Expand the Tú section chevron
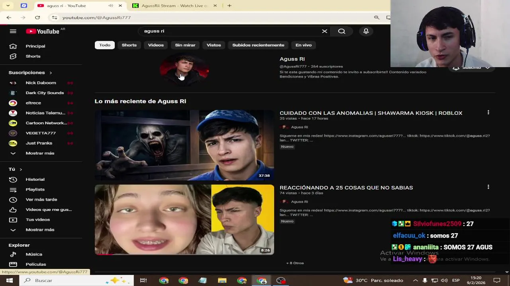 pos(21,170)
